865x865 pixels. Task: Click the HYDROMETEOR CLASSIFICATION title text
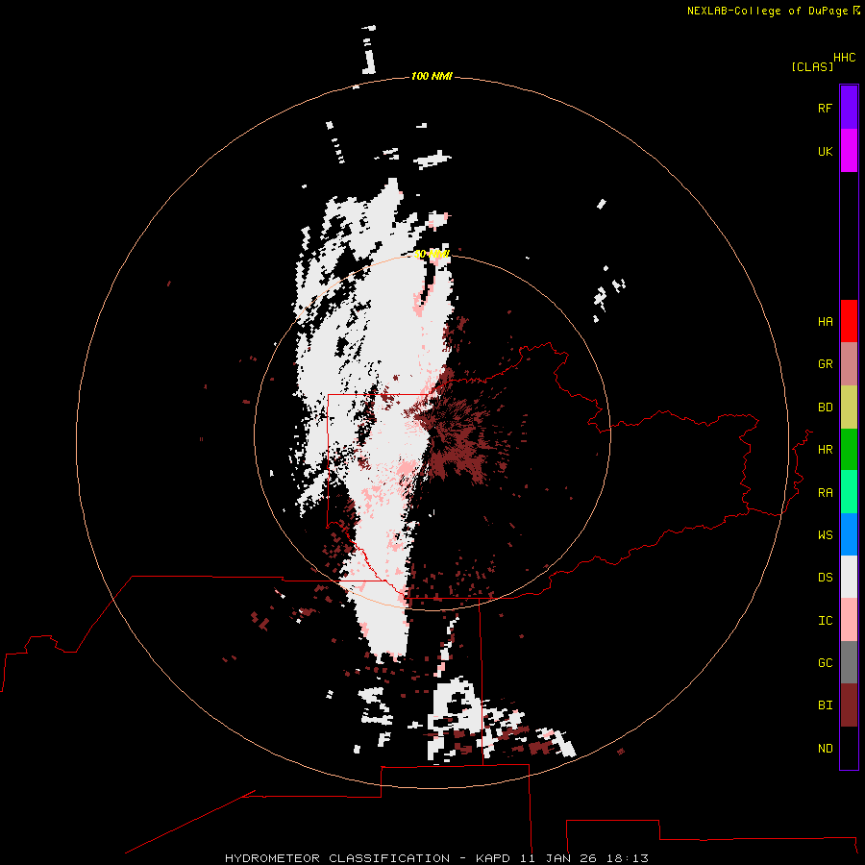pos(337,858)
